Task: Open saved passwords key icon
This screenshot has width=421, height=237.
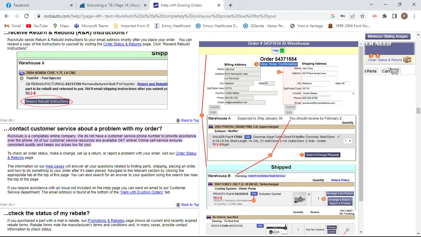Action: (x=343, y=16)
